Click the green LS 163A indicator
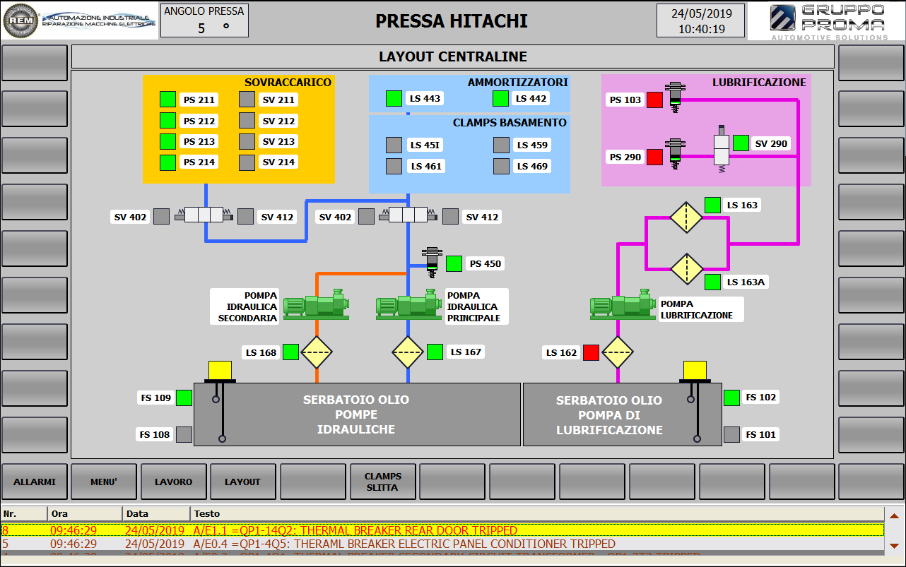The width and height of the screenshot is (906, 567). pyautogui.click(x=712, y=282)
